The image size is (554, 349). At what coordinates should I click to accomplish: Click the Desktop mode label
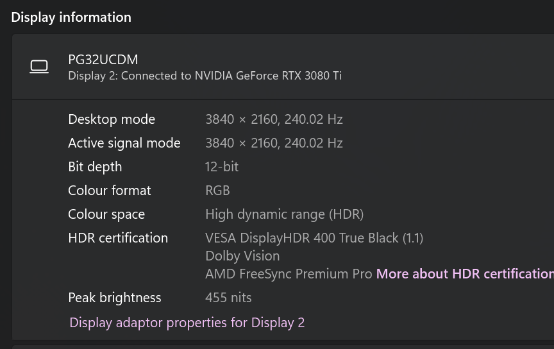click(x=112, y=119)
